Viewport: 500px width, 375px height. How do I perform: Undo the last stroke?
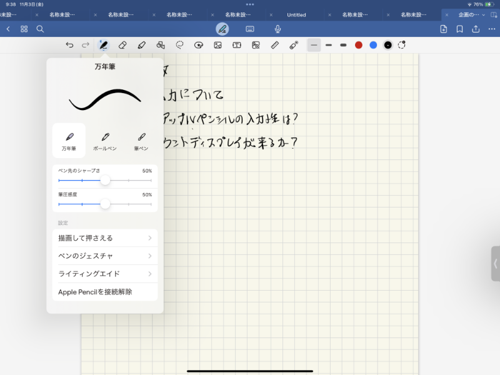tap(70, 45)
